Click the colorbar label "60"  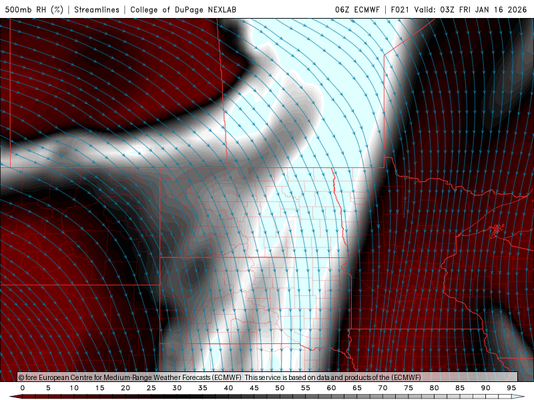pos(331,388)
